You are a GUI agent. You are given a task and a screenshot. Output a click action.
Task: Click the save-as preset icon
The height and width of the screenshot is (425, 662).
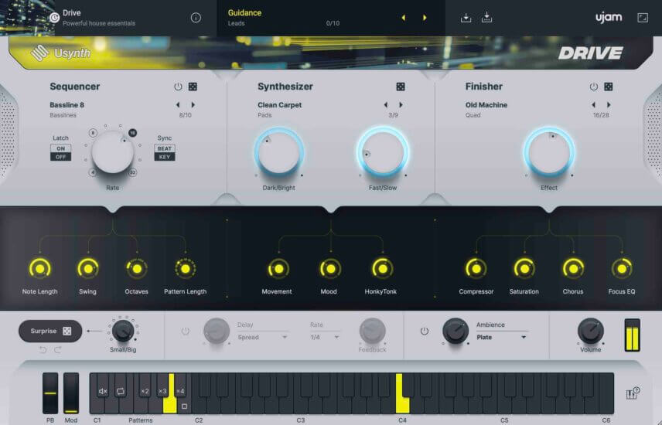coord(486,18)
